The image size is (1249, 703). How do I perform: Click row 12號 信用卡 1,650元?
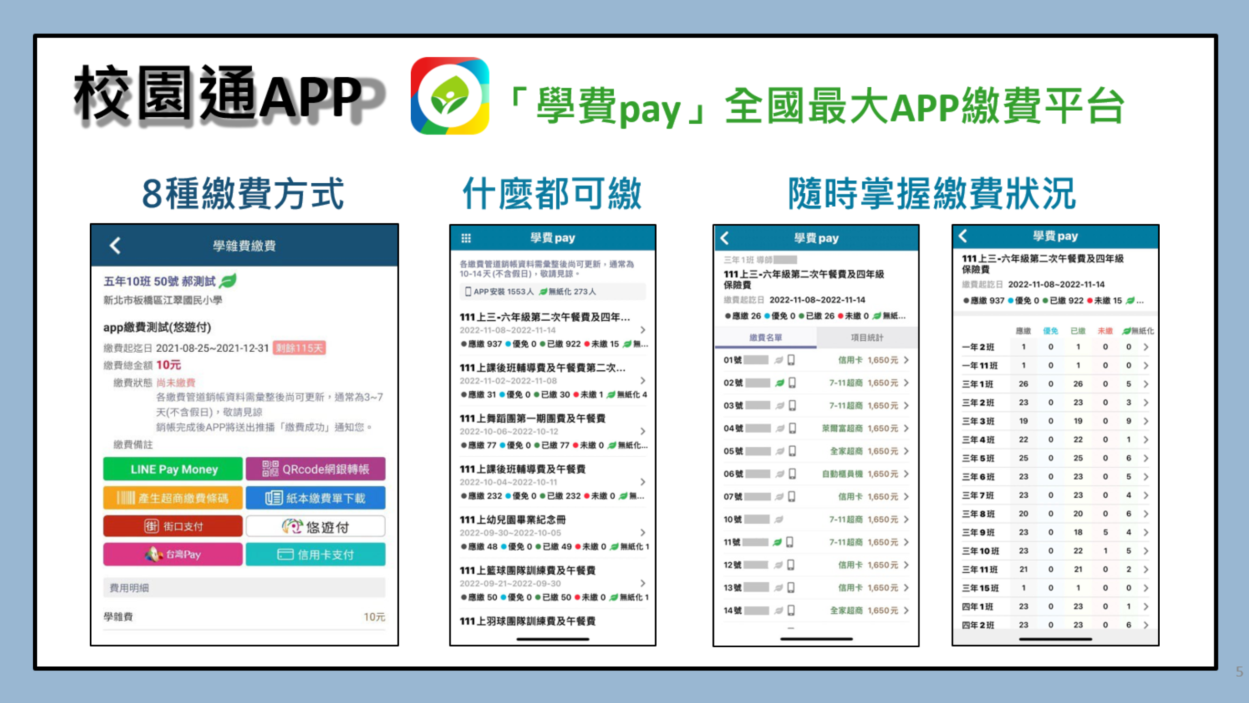click(x=816, y=565)
